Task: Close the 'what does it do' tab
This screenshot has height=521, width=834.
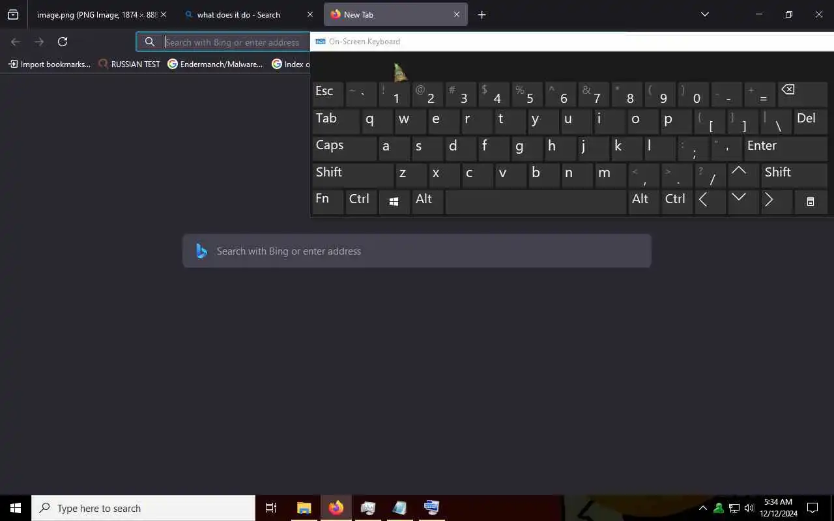Action: pyautogui.click(x=310, y=14)
